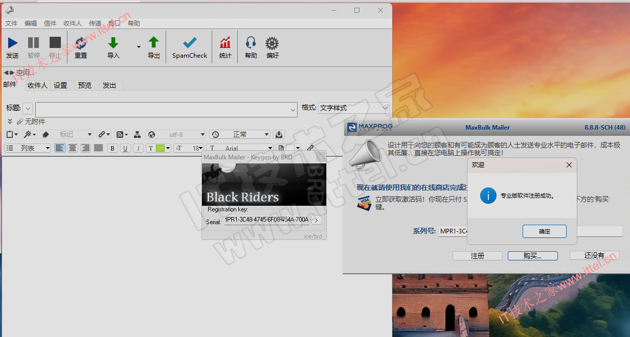Click the 暂停 (Pause) toolbar icon
The width and height of the screenshot is (630, 337).
tap(34, 43)
